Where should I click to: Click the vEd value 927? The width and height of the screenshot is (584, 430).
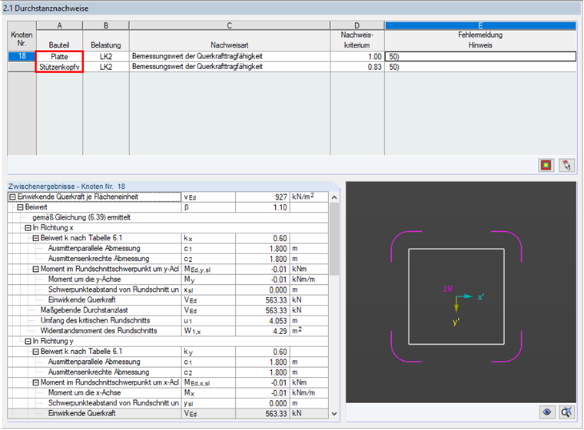pos(263,197)
